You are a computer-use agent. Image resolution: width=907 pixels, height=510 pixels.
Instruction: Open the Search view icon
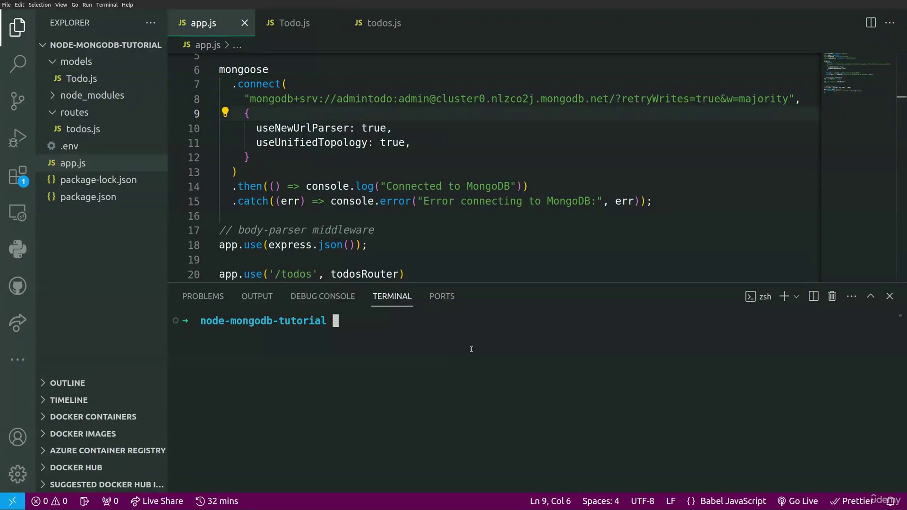(x=17, y=64)
